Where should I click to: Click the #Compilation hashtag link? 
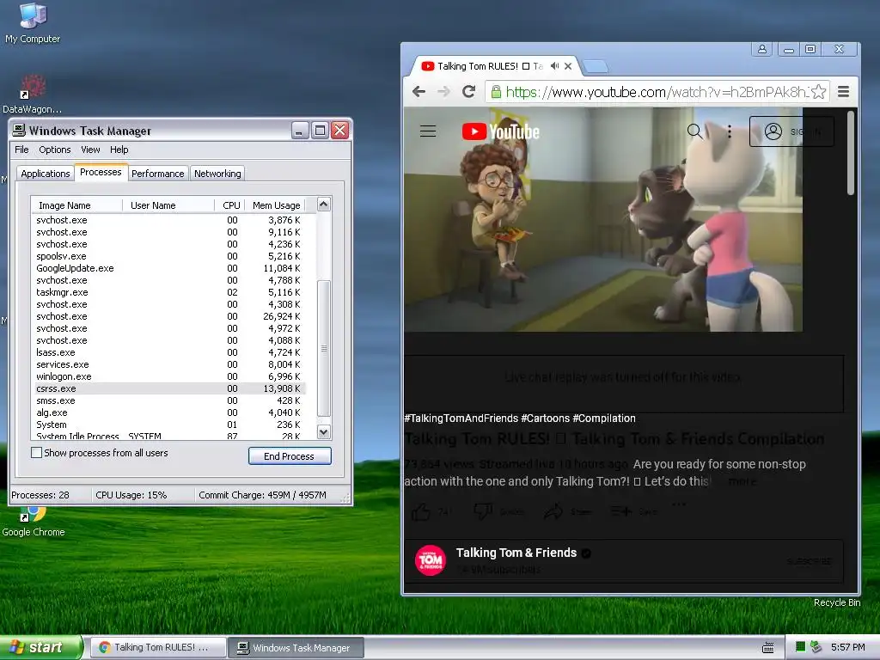point(604,419)
